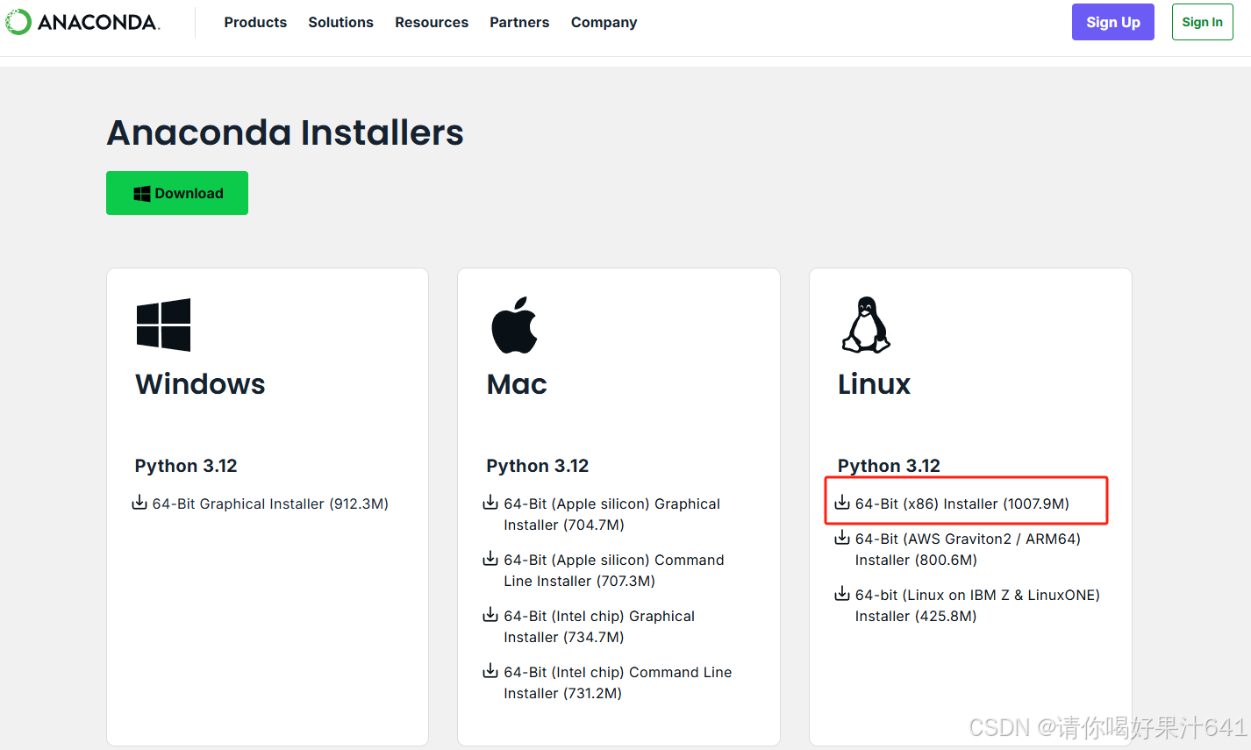Open the Resources menu
The height and width of the screenshot is (750, 1251).
coord(432,22)
